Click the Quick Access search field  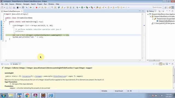click(x=157, y=7)
